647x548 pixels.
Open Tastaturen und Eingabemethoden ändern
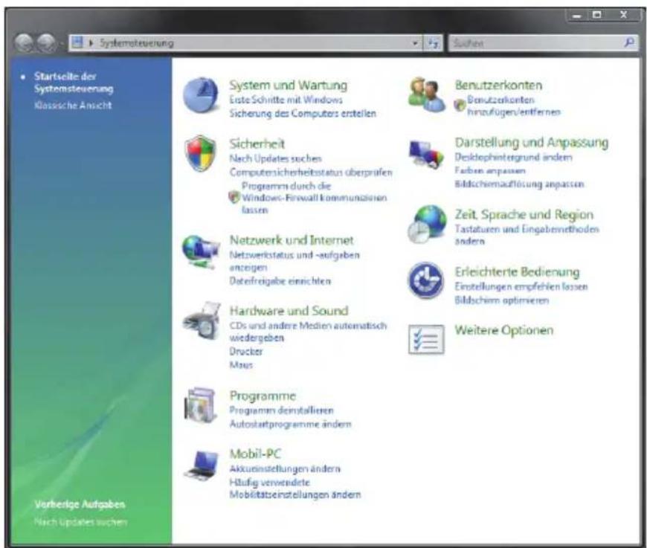[527, 235]
